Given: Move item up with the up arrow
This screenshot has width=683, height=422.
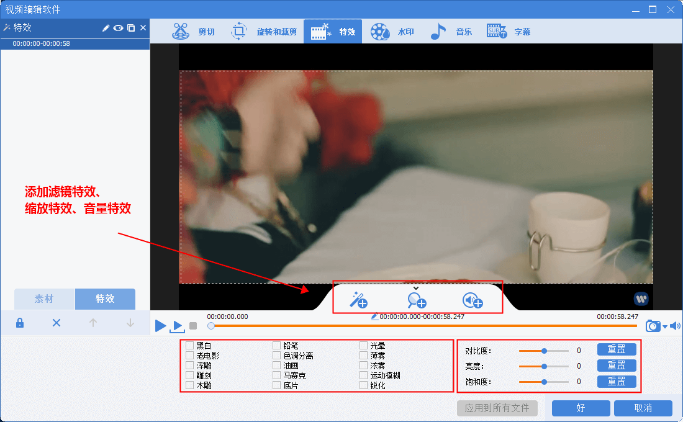Looking at the screenshot, I should coord(93,323).
